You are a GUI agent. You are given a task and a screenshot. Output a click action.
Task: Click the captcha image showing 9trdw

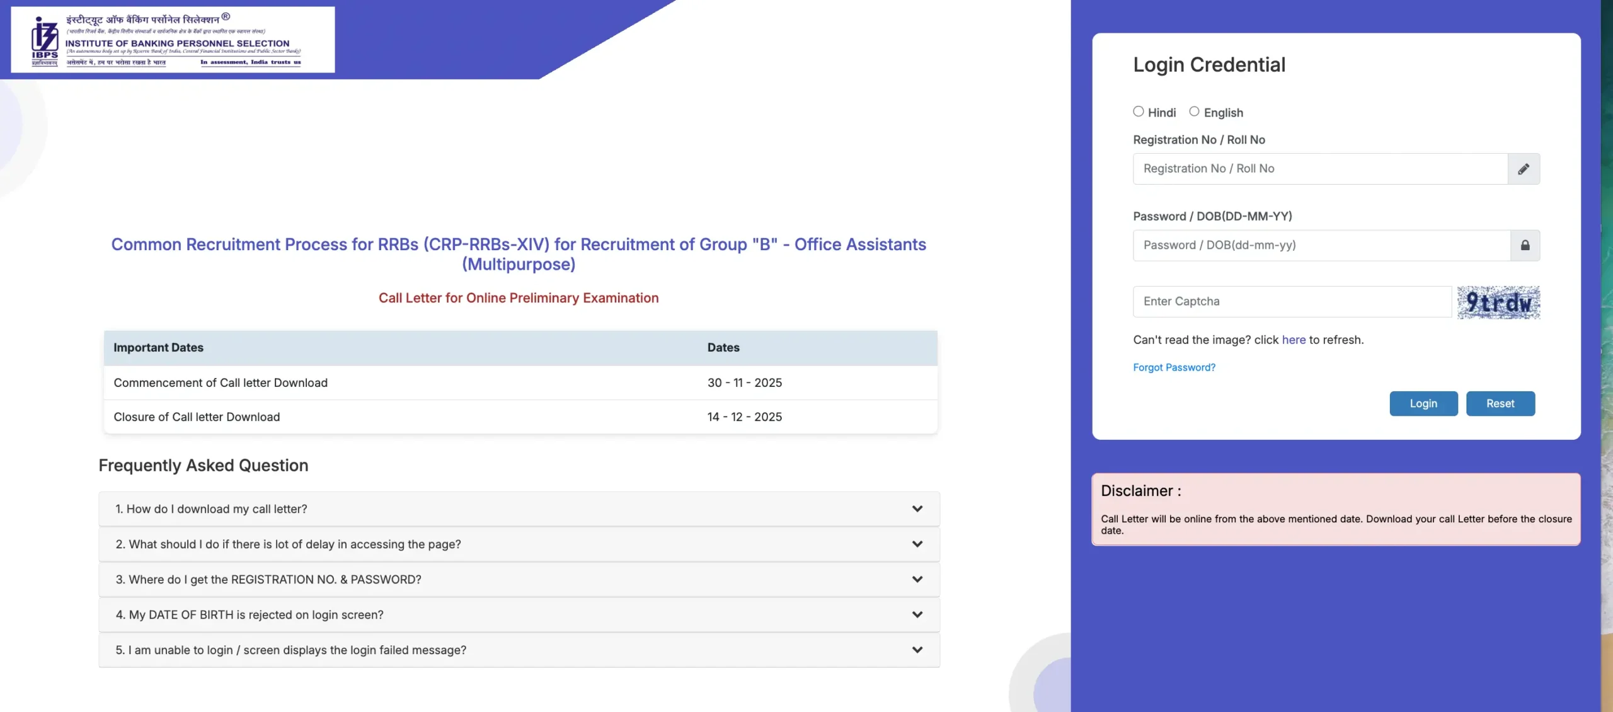tap(1499, 302)
